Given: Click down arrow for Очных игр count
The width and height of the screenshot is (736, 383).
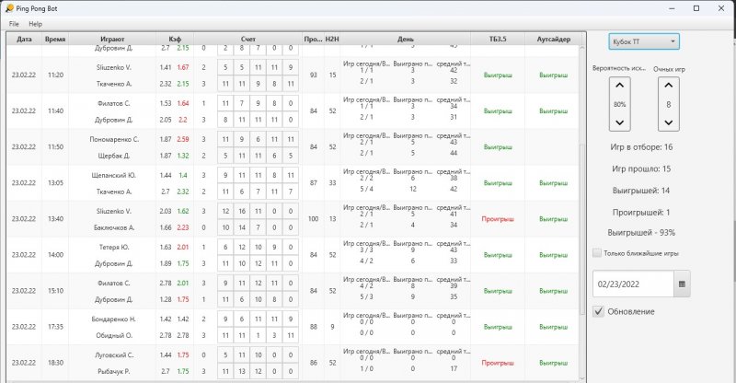Looking at the screenshot, I should tap(669, 122).
